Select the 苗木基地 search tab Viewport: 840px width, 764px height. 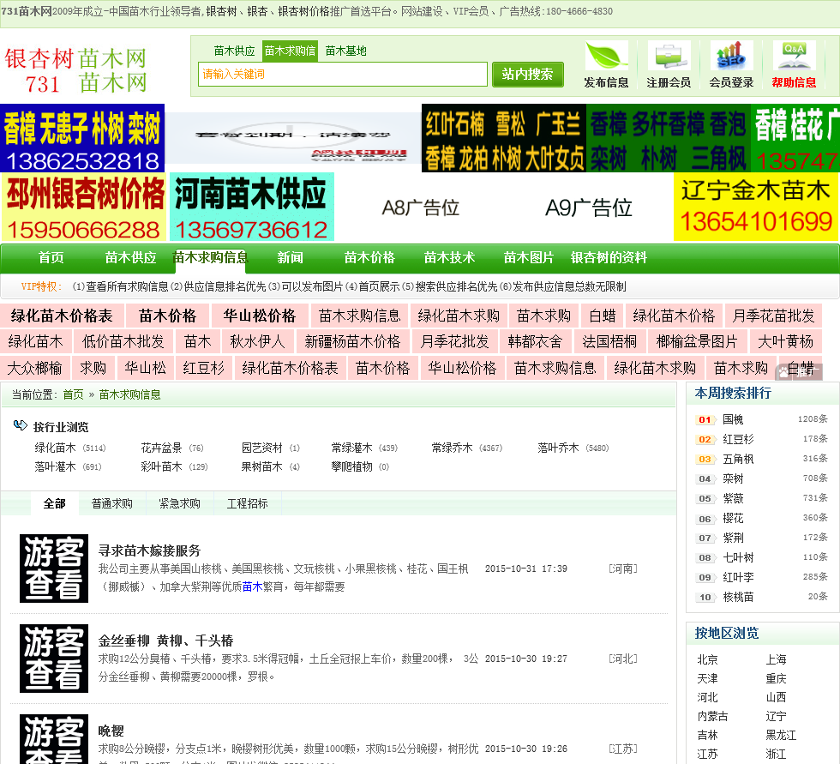point(346,51)
